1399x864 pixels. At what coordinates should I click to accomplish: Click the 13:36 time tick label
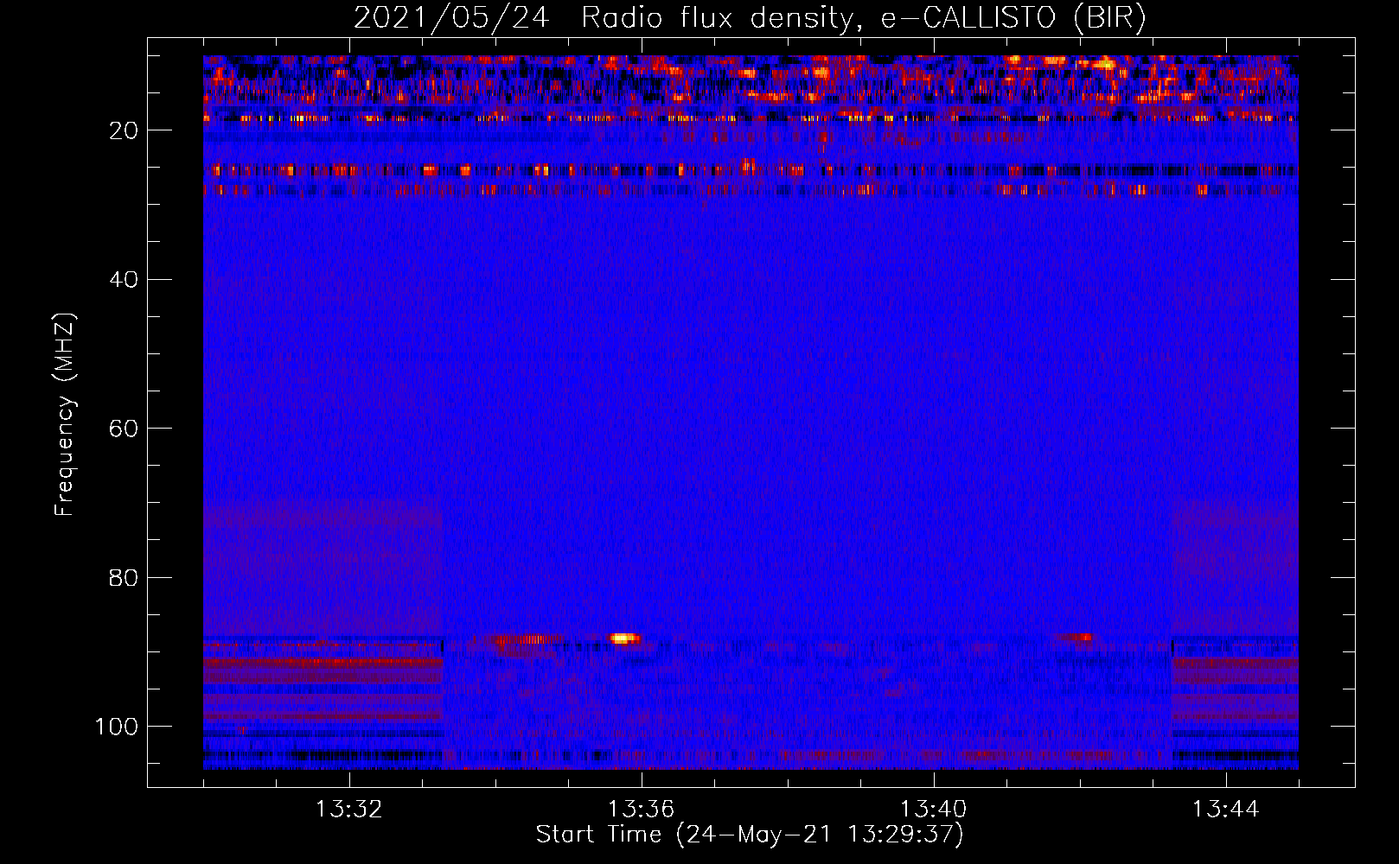[x=642, y=810]
